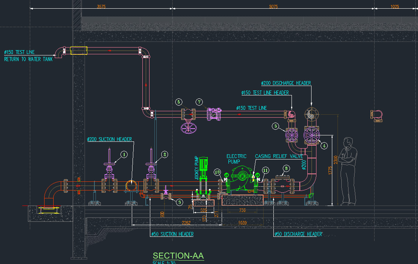Select the speckled concrete base under electric pump
The width and height of the screenshot is (418, 264).
point(242,200)
